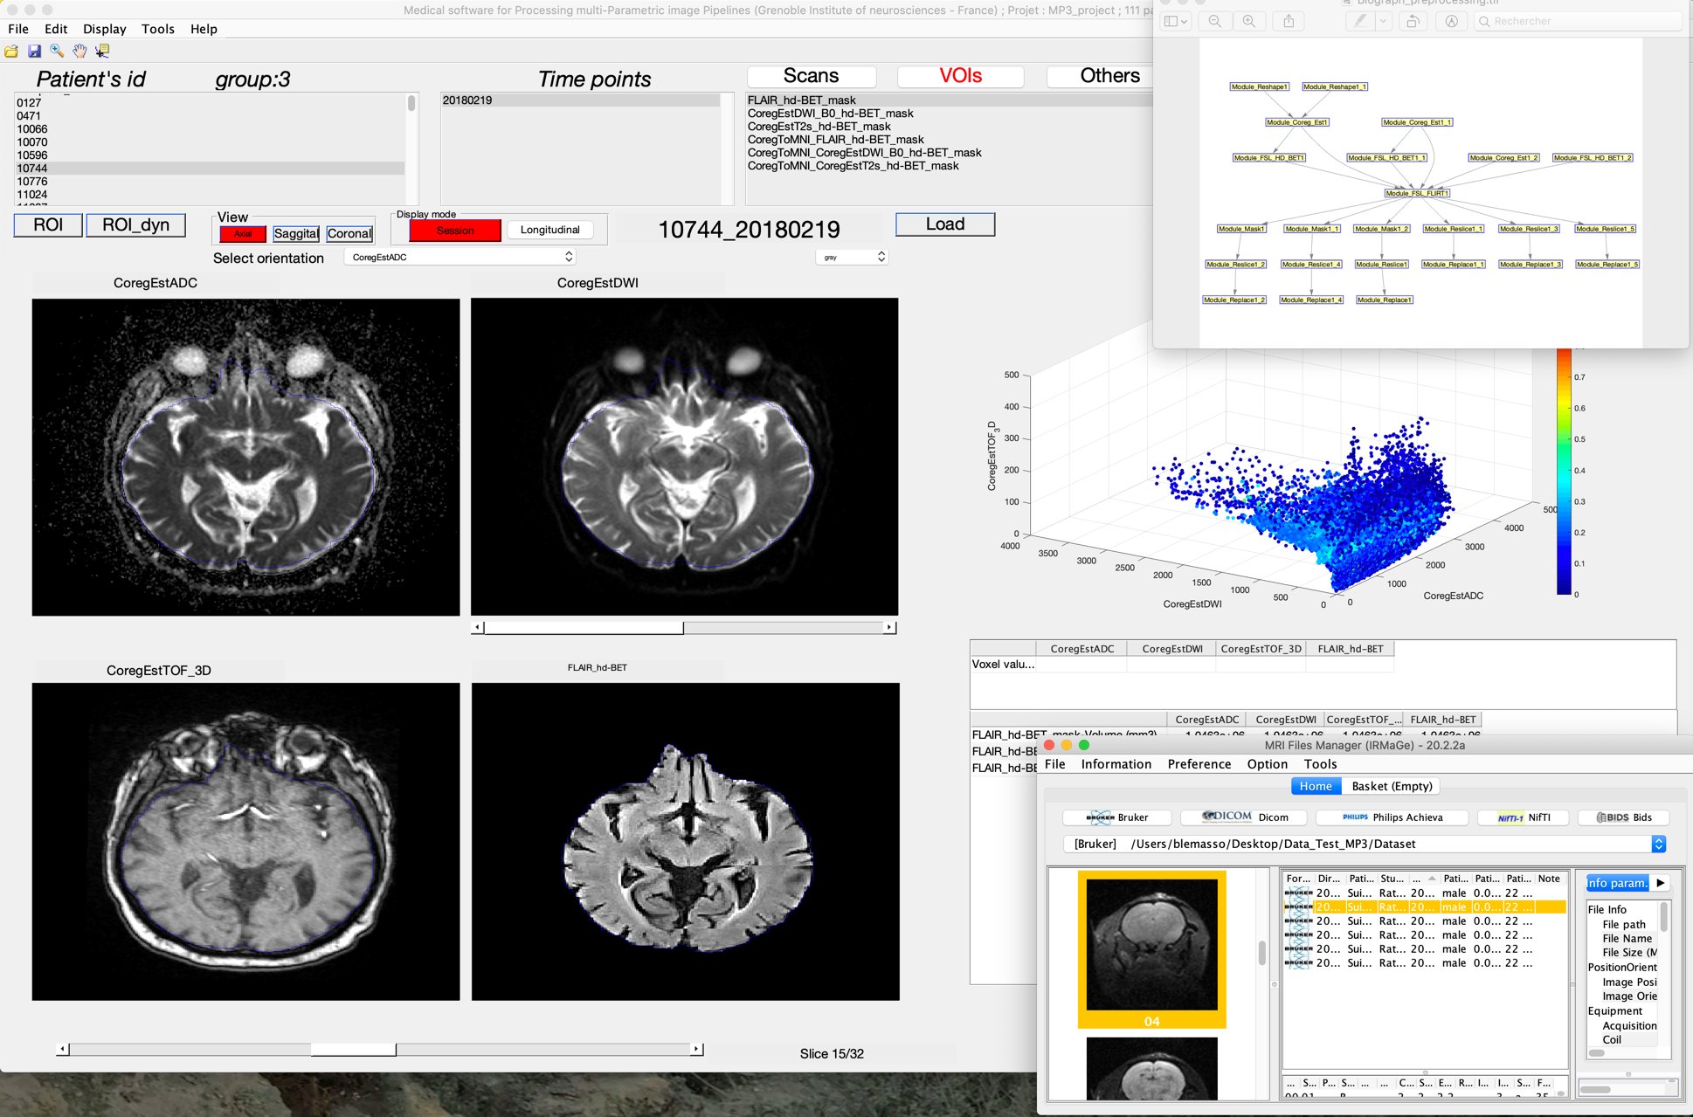Image resolution: width=1693 pixels, height=1117 pixels.
Task: Open the Display menu
Action: [104, 29]
